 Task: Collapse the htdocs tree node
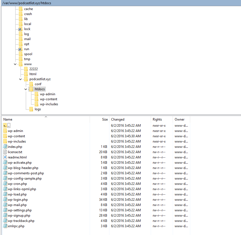[26, 89]
